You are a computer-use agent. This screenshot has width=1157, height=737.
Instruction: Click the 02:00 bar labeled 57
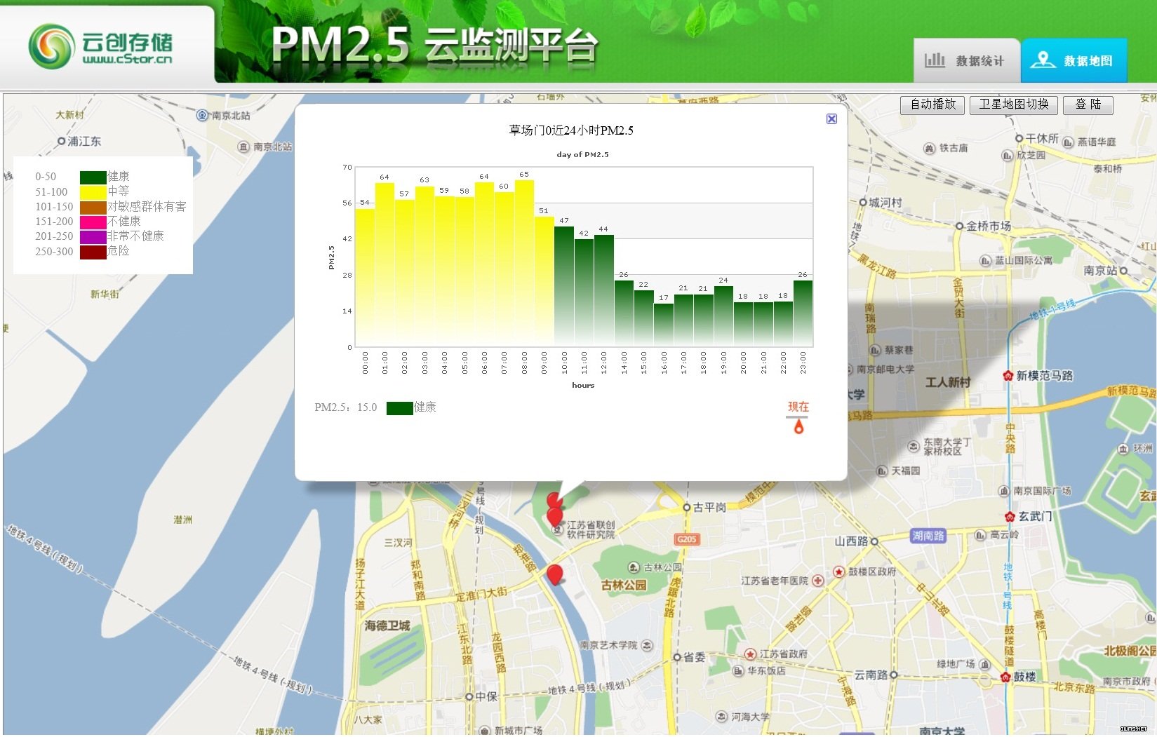tap(404, 273)
